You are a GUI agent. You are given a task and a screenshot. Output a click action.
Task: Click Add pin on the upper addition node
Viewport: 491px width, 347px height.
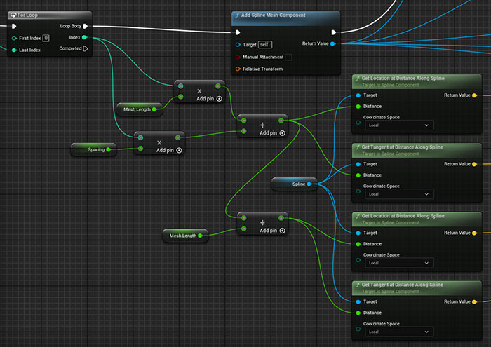272,133
